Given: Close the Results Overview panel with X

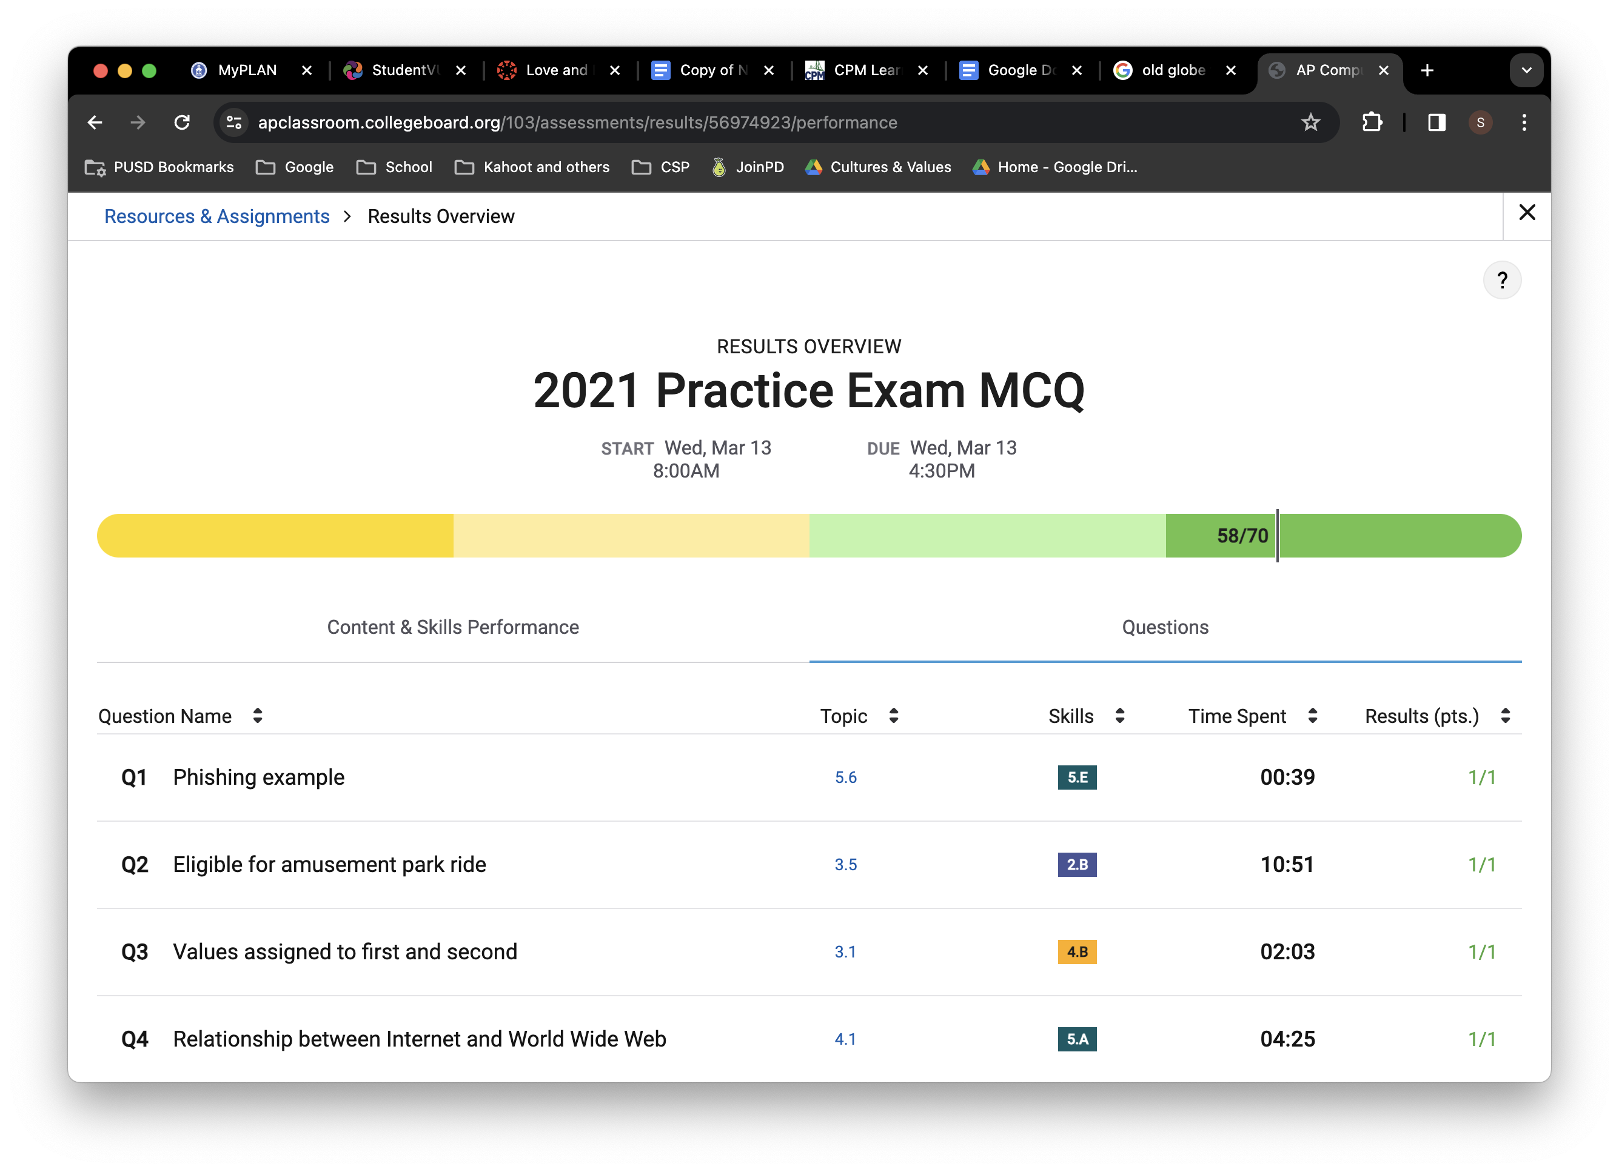Looking at the screenshot, I should click(1527, 213).
